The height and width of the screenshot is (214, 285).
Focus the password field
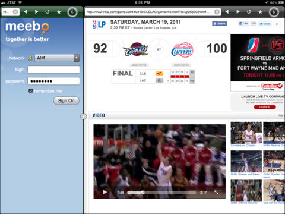click(53, 81)
